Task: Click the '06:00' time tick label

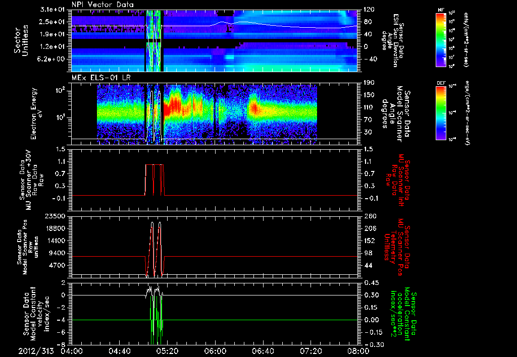Action: tap(215, 351)
